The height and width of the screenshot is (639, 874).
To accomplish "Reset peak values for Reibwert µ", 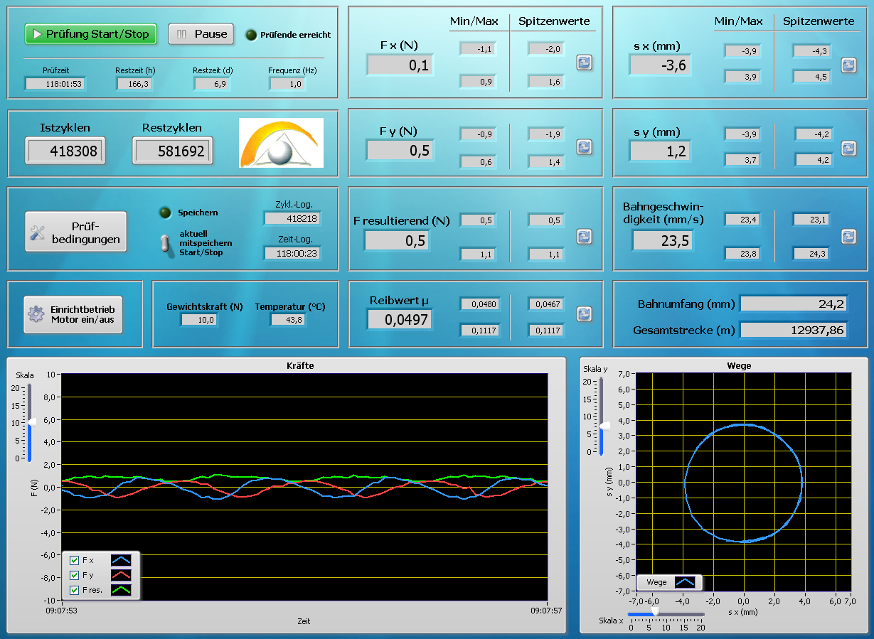I will coord(584,313).
